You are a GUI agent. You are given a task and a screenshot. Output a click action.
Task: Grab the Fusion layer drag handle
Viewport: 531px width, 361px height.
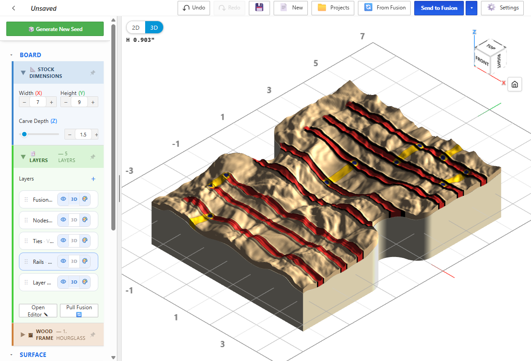(x=26, y=199)
